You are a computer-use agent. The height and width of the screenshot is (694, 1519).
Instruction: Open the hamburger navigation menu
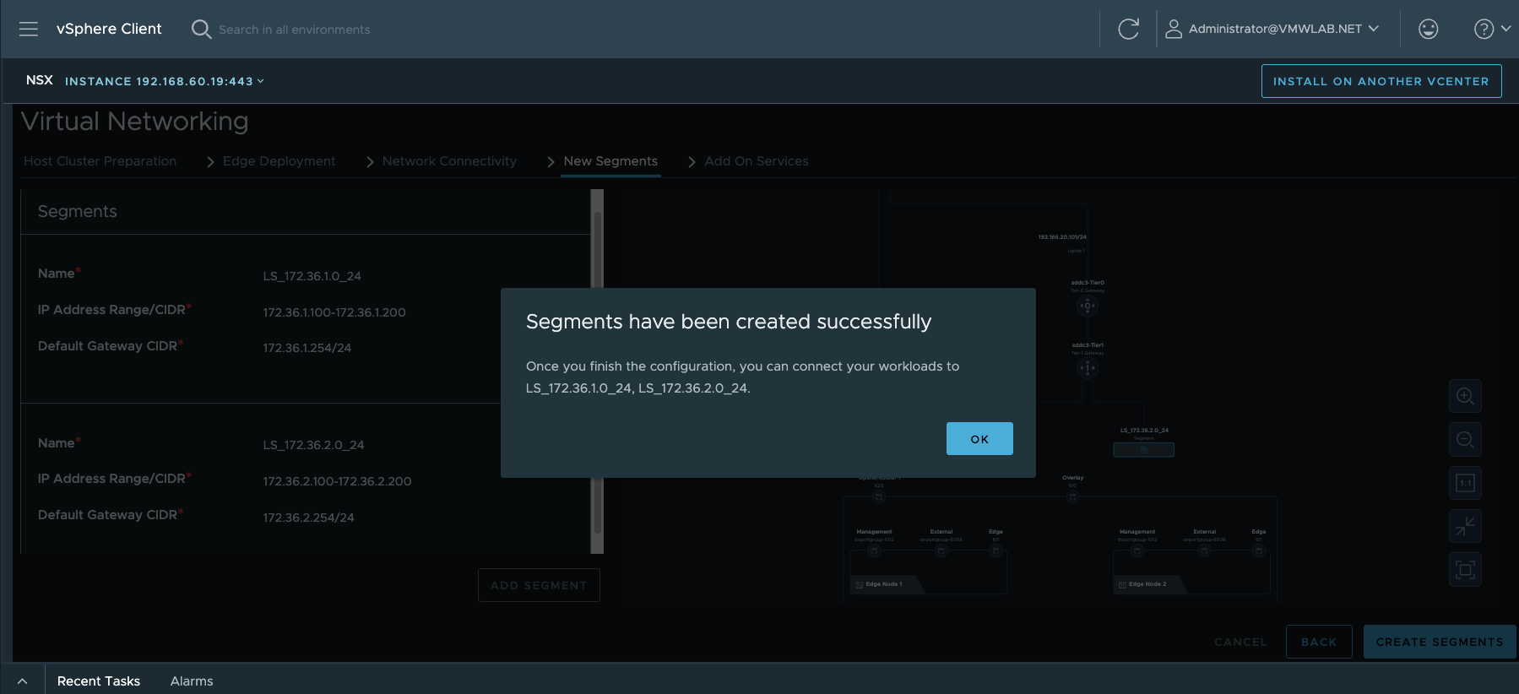point(29,30)
